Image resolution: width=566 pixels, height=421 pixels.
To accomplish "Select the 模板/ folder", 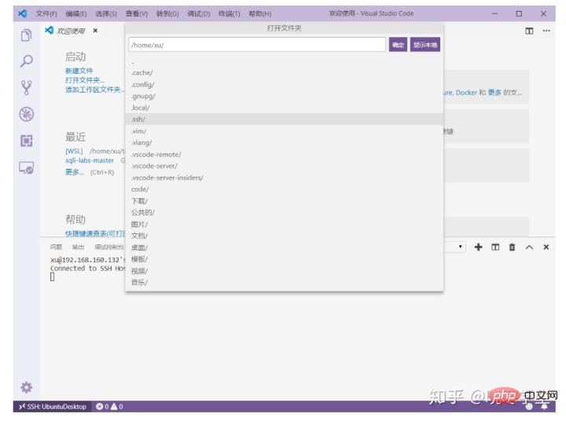I will tap(285, 259).
